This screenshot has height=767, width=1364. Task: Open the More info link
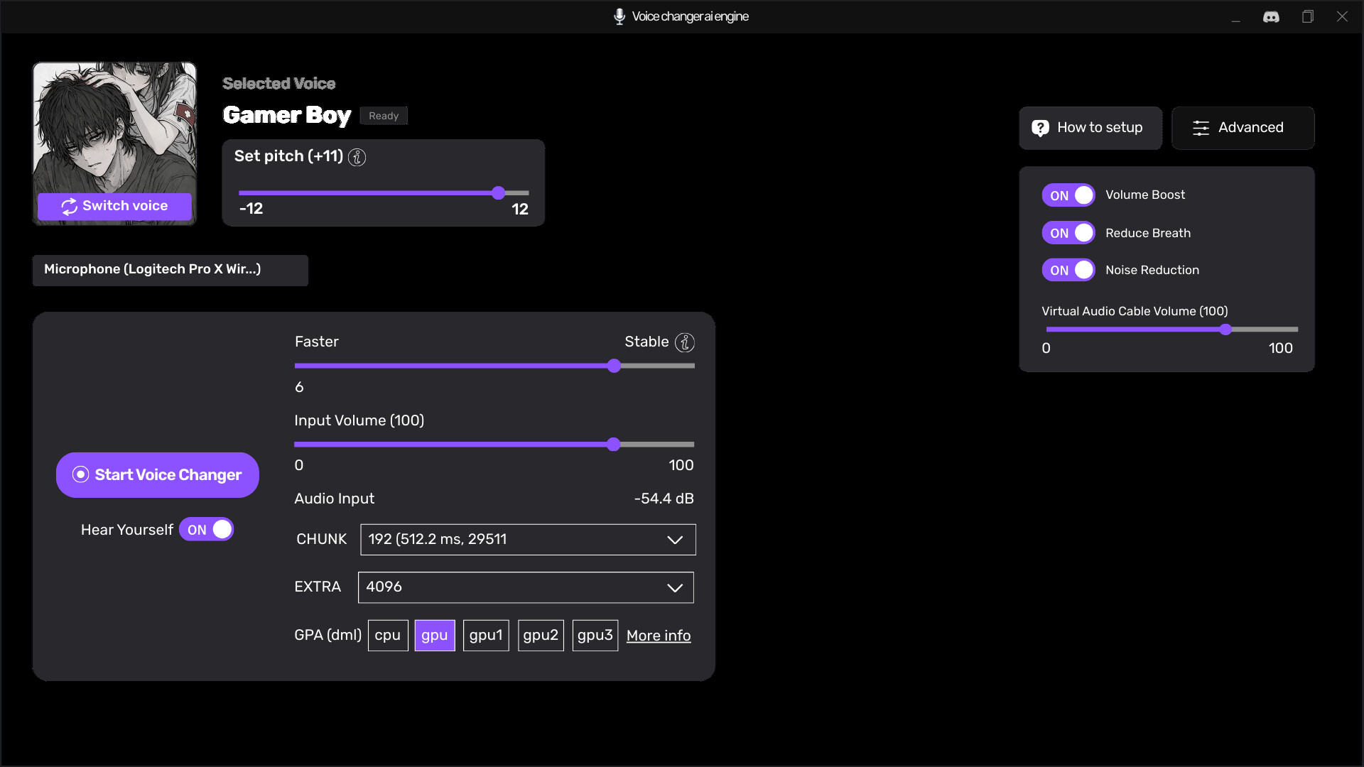(x=658, y=636)
